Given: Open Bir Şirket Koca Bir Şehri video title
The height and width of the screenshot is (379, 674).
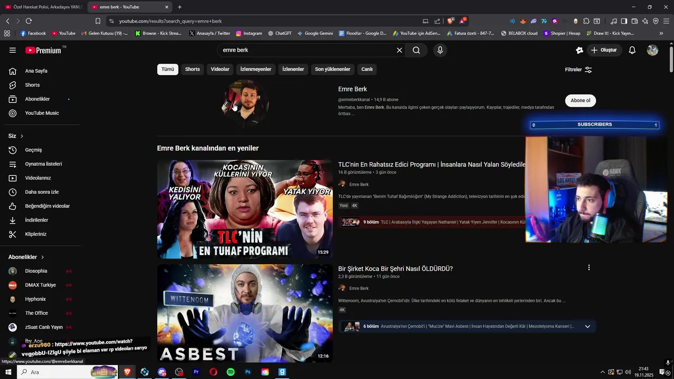Looking at the screenshot, I should [395, 268].
